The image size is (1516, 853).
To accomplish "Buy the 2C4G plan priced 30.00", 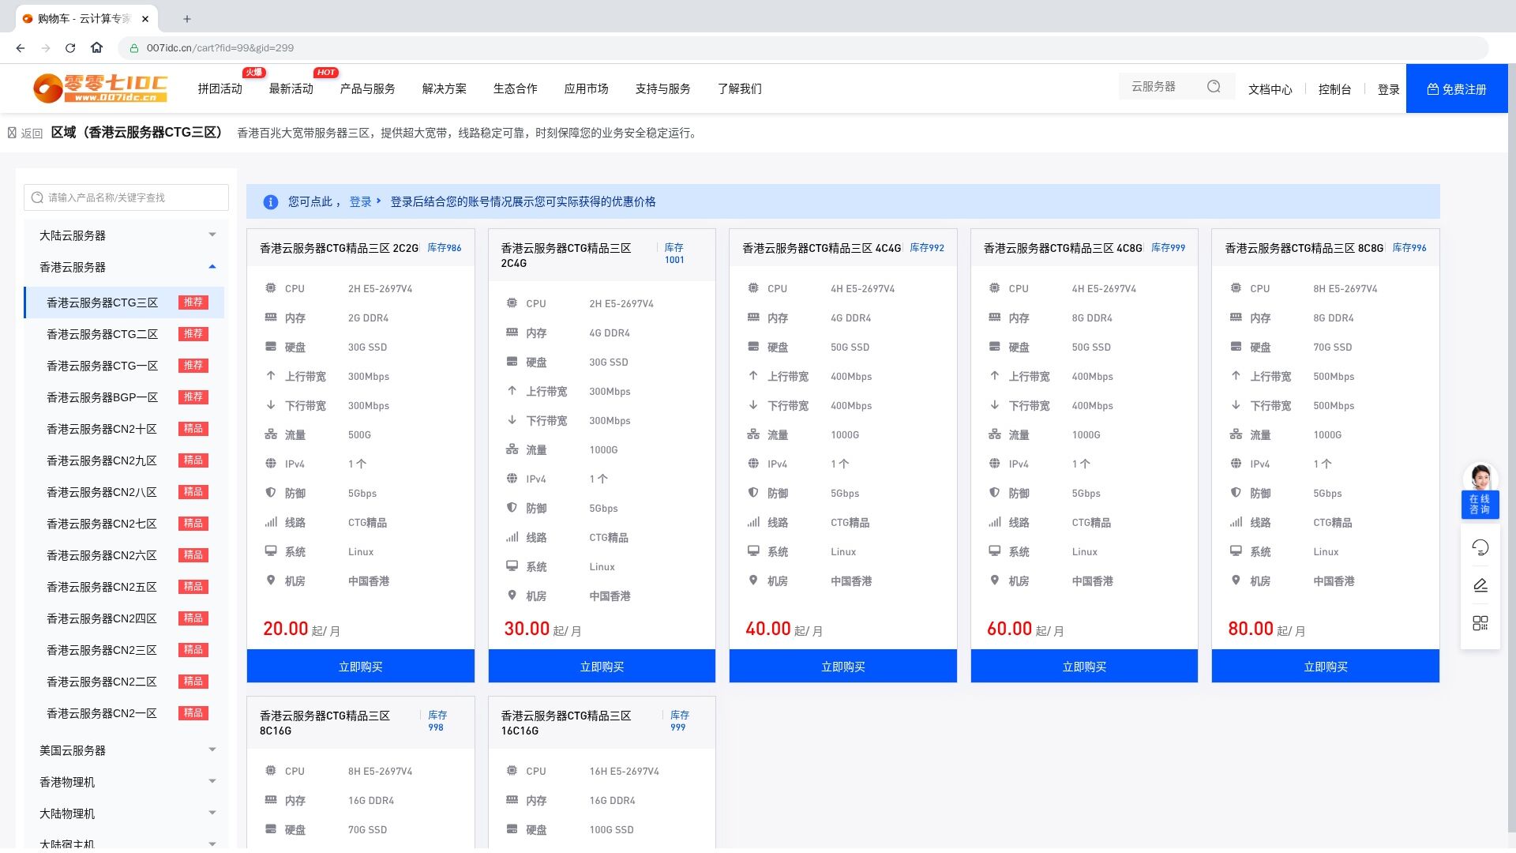I will click(602, 667).
